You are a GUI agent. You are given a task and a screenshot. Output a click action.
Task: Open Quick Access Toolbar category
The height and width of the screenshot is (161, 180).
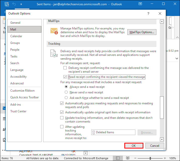tap(25, 97)
